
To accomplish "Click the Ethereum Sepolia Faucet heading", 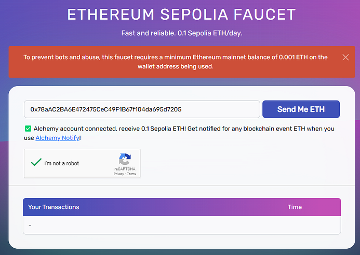I will (x=182, y=15).
